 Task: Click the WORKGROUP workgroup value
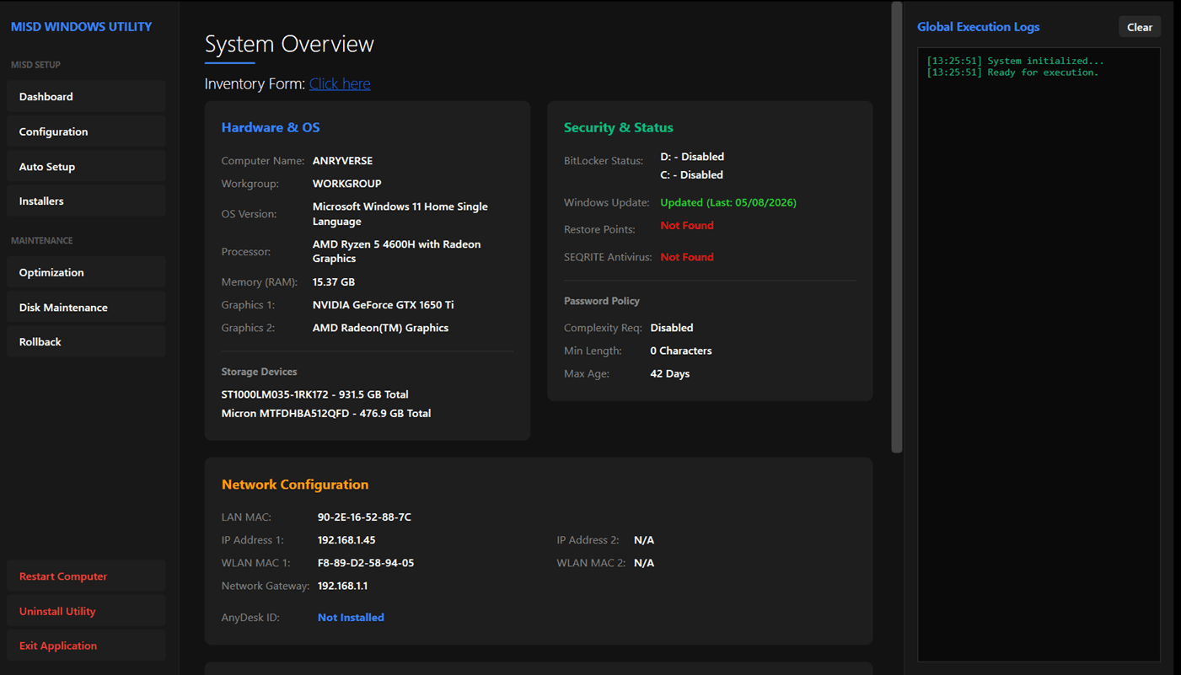click(x=346, y=184)
